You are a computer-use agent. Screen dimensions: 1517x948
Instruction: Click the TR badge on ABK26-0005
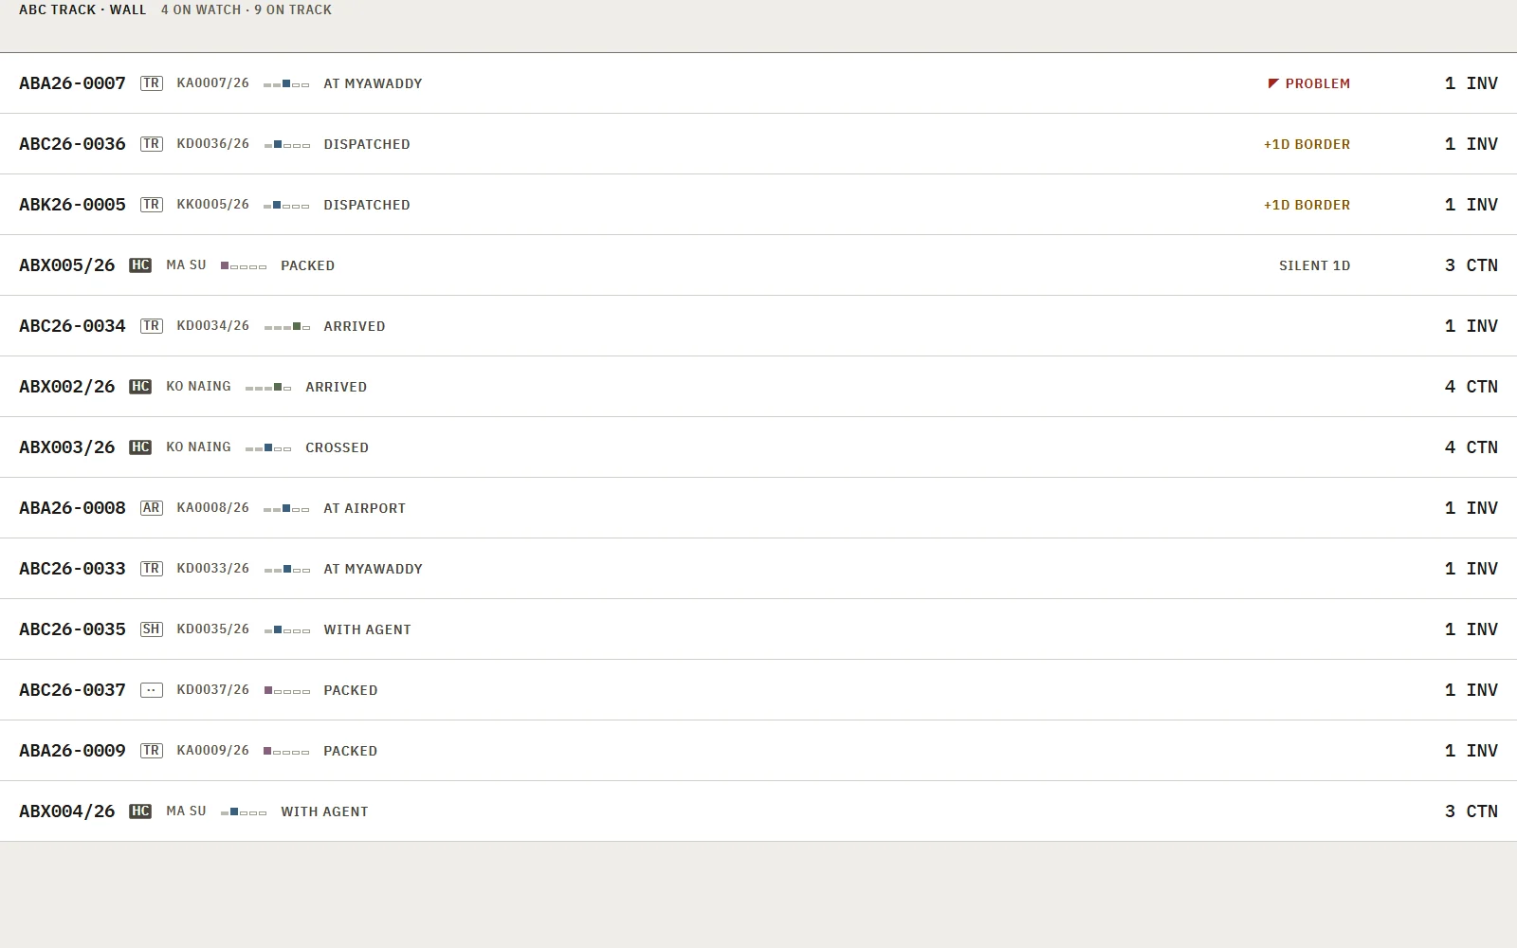click(x=151, y=205)
